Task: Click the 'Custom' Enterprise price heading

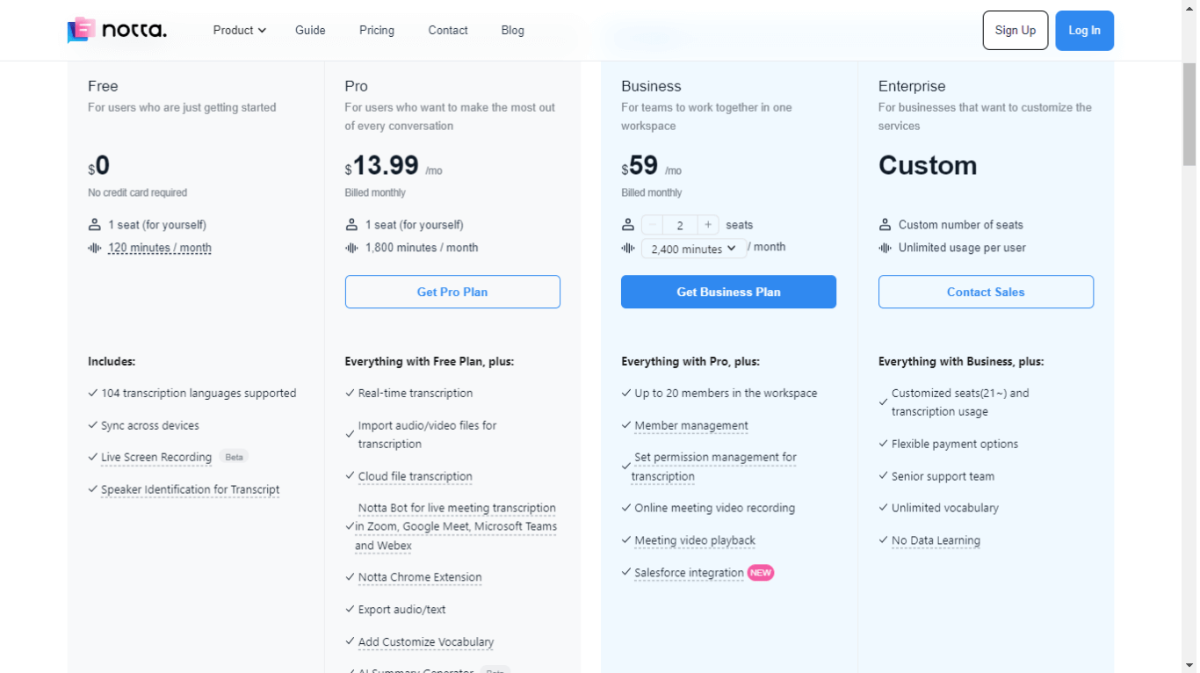Action: click(x=928, y=165)
